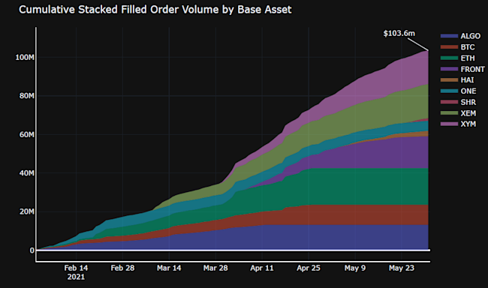488x288 pixels.
Task: Toggle the XEM series label in legend
Action: [468, 113]
